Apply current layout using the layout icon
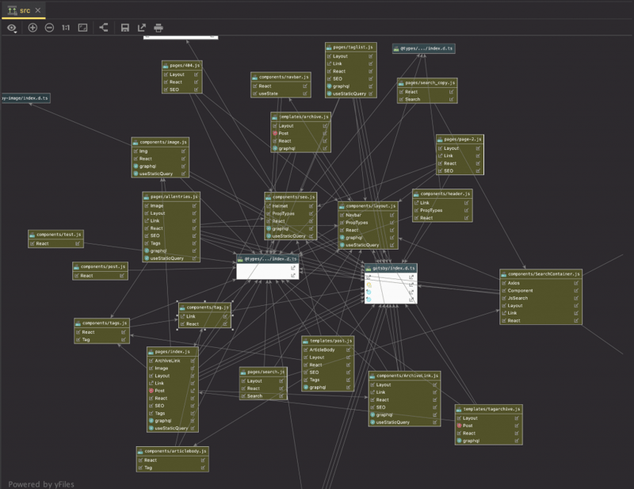Viewport: 634px width, 489px height. coord(104,28)
